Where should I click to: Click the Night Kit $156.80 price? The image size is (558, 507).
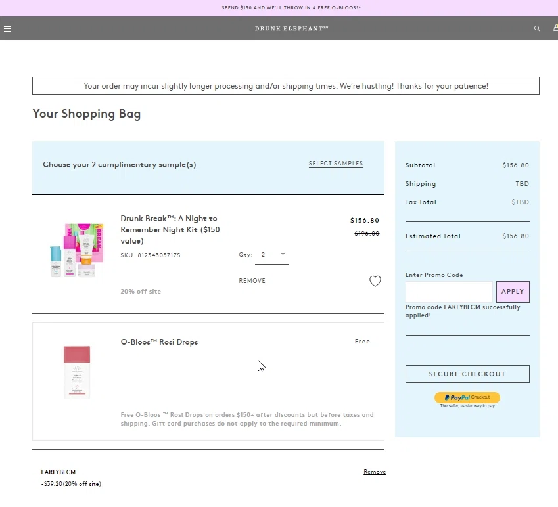pyautogui.click(x=364, y=221)
